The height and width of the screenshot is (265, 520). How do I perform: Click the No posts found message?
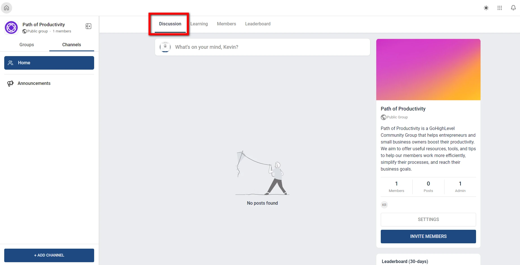pyautogui.click(x=262, y=203)
